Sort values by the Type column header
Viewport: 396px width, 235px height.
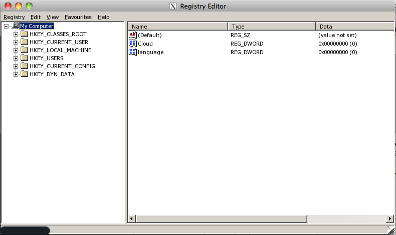[x=272, y=26]
